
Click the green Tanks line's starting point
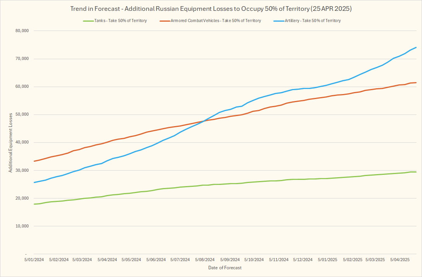(x=34, y=204)
